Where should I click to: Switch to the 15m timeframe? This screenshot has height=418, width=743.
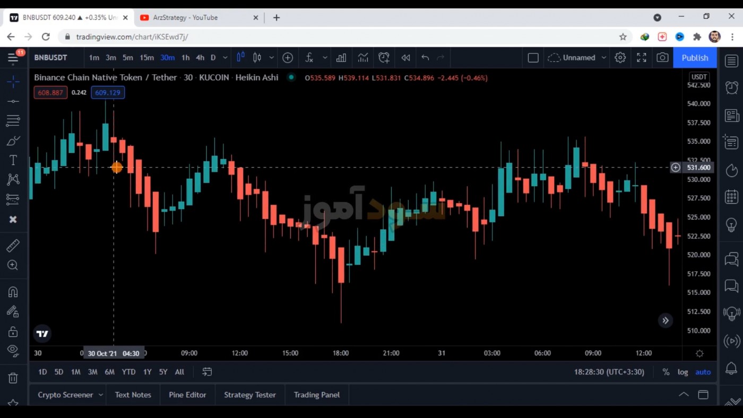tap(146, 58)
